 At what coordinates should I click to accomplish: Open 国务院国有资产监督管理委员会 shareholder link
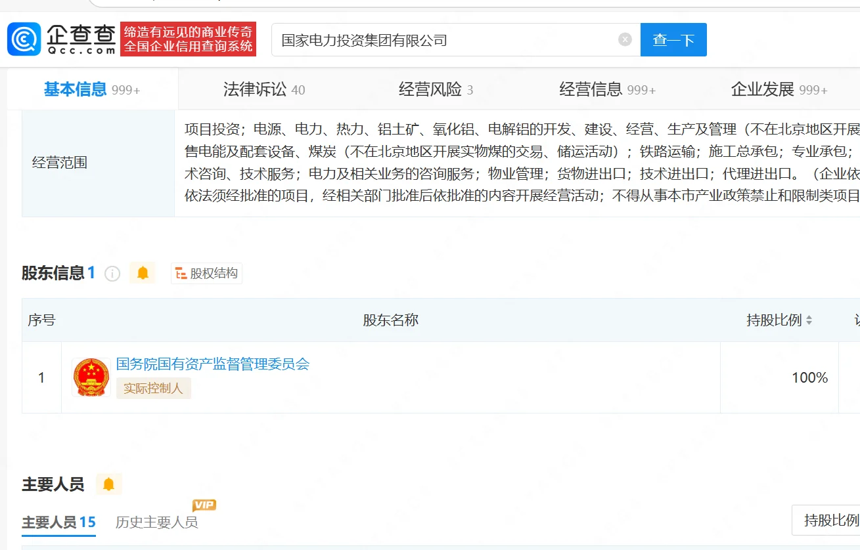(213, 364)
